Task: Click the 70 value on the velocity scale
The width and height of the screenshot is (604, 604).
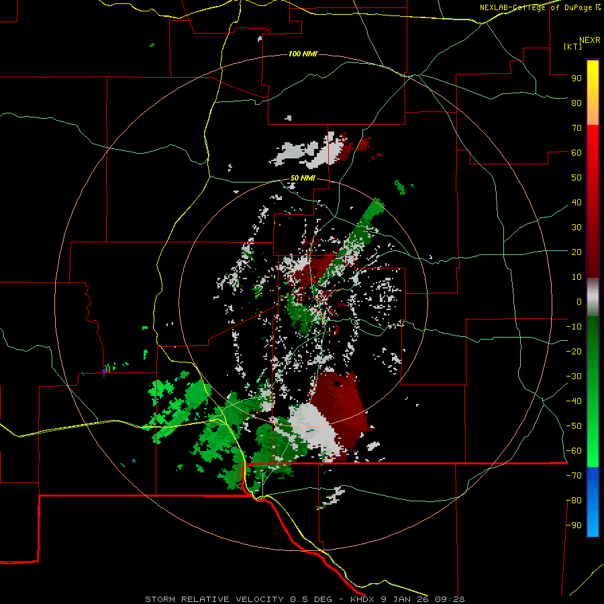Action: 576,128
